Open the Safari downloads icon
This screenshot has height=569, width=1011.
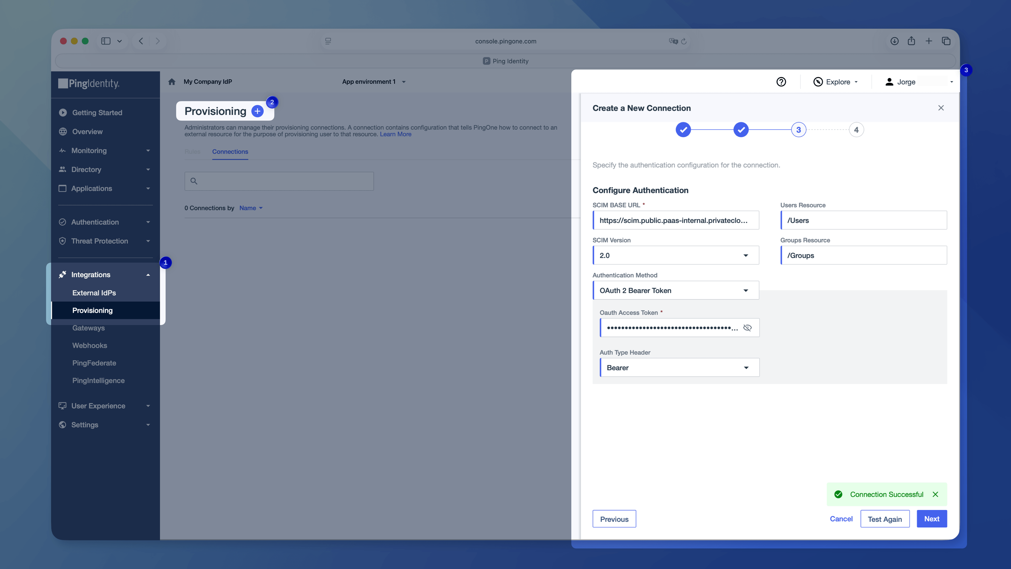pyautogui.click(x=894, y=41)
